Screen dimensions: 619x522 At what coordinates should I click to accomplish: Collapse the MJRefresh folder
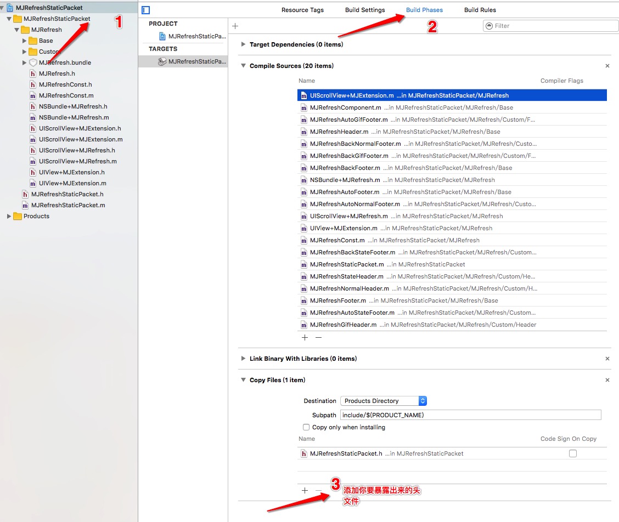point(16,30)
